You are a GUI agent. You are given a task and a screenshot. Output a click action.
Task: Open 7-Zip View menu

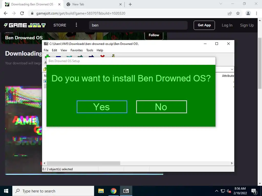64,50
